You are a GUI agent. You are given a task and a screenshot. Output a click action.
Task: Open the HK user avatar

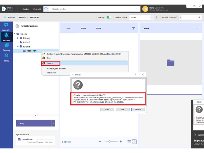145,9
